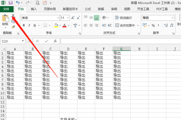
Task: Click the Save icon in quick access toolbar
Action: (10, 3)
